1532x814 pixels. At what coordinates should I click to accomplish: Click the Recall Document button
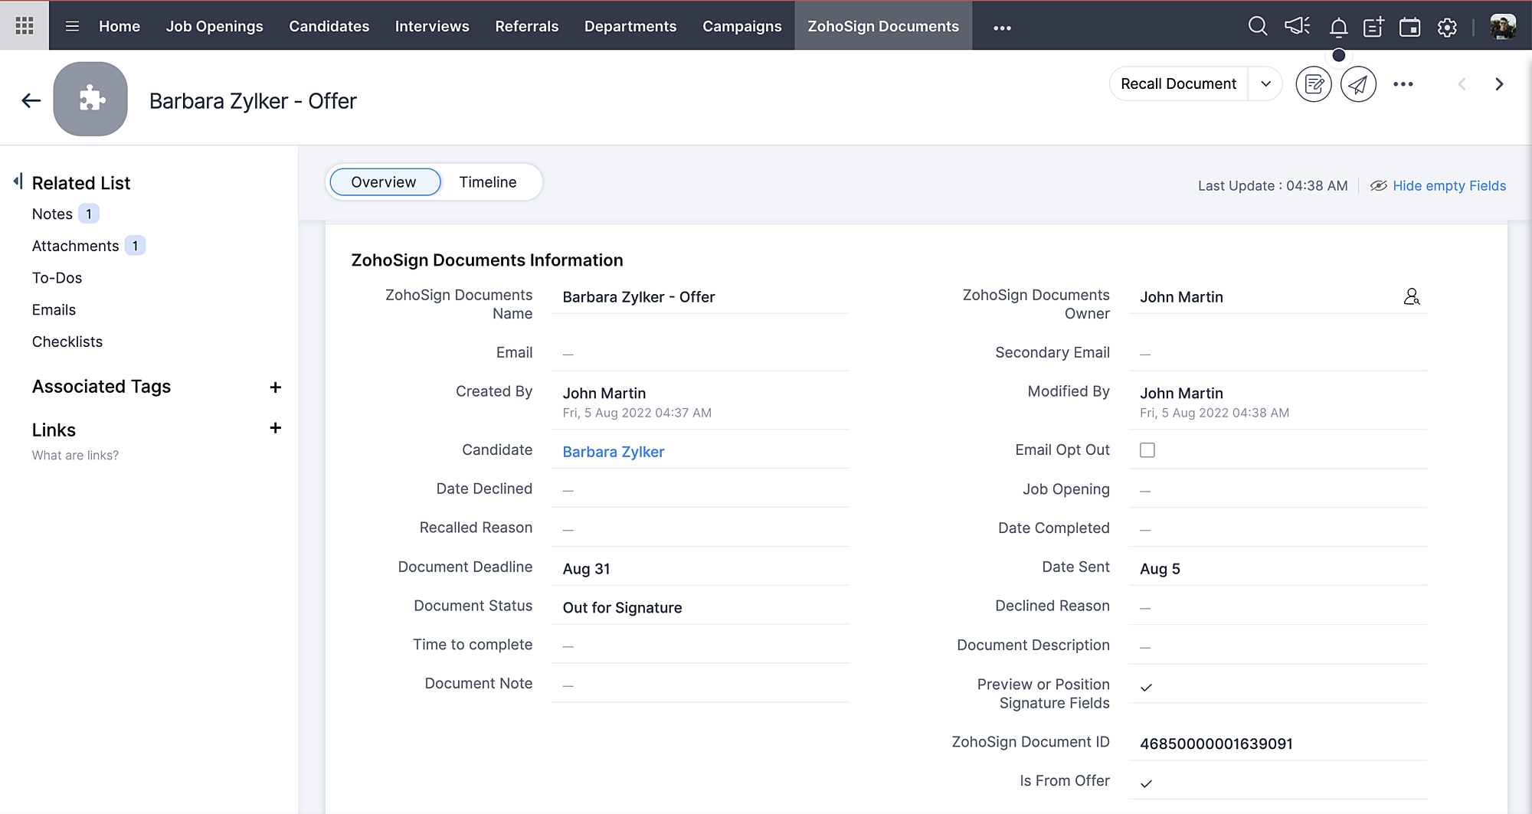coord(1178,84)
